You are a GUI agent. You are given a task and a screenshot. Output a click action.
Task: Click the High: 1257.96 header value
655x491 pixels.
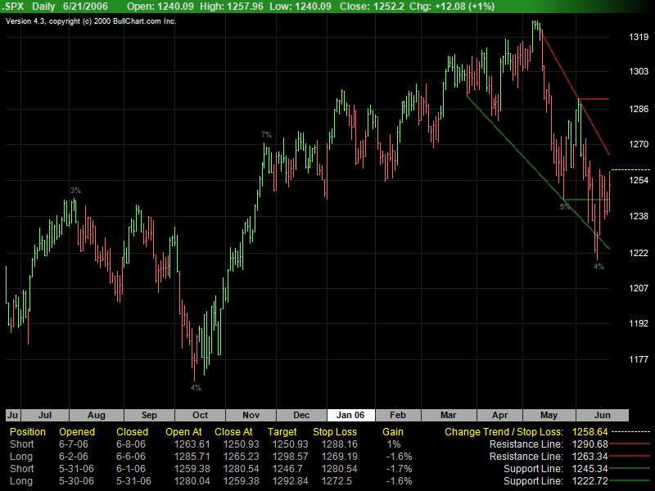pos(232,7)
